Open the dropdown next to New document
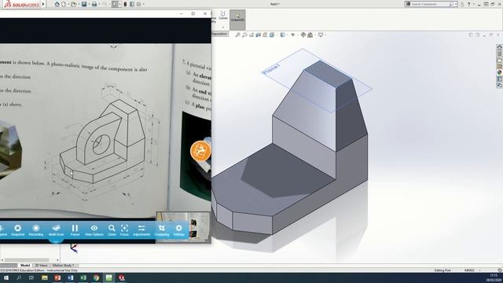This screenshot has height=283, width=503. (x=68, y=4)
